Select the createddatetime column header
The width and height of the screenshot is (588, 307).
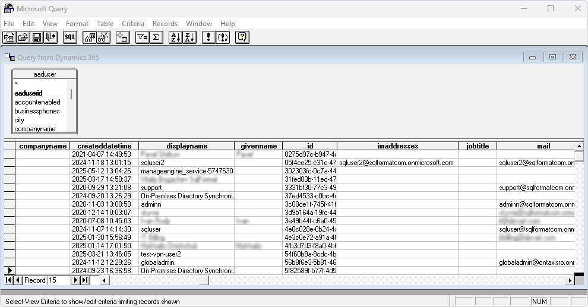pos(105,146)
